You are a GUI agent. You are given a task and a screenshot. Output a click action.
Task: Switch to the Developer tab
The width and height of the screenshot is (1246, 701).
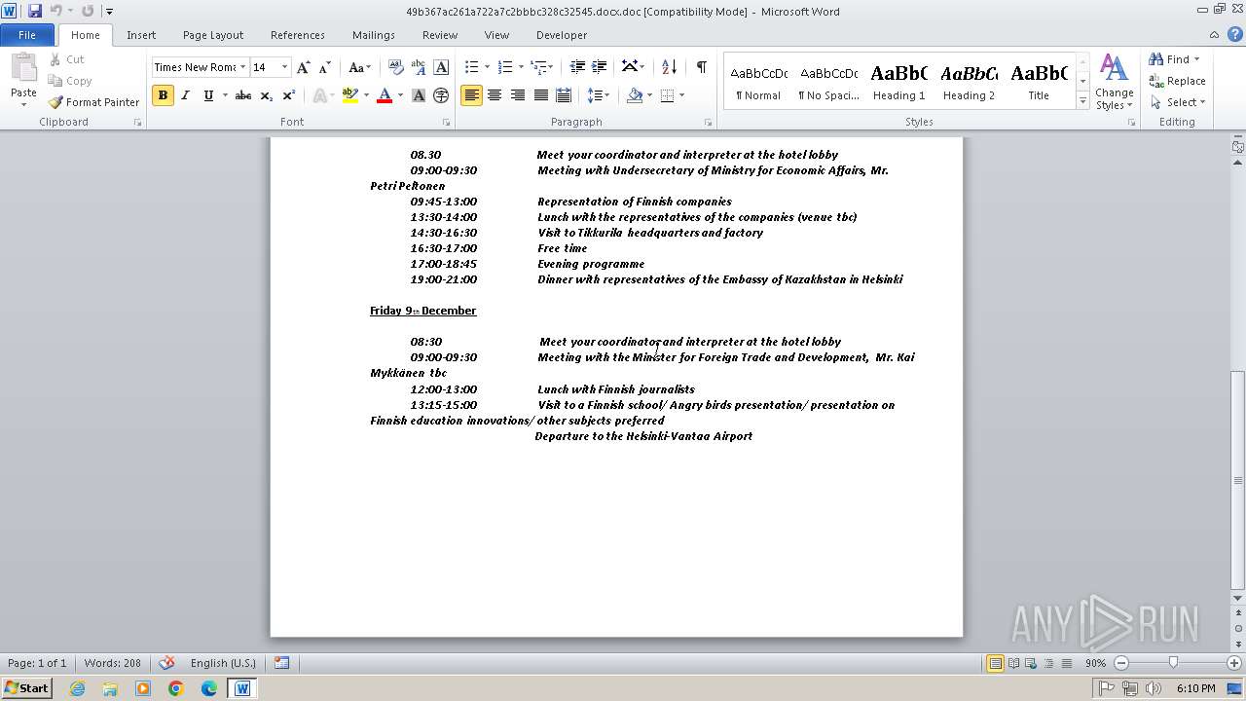pos(562,35)
